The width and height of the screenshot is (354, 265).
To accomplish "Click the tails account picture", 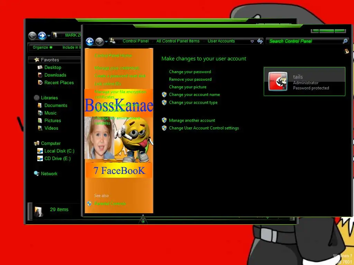I will pyautogui.click(x=278, y=81).
